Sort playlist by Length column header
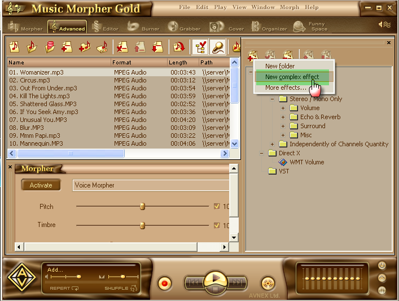Viewport: 399px width, 301px height. 183,62
